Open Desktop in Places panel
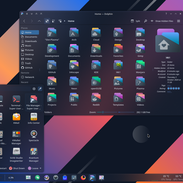The width and height of the screenshot is (183, 183). click(29, 54)
